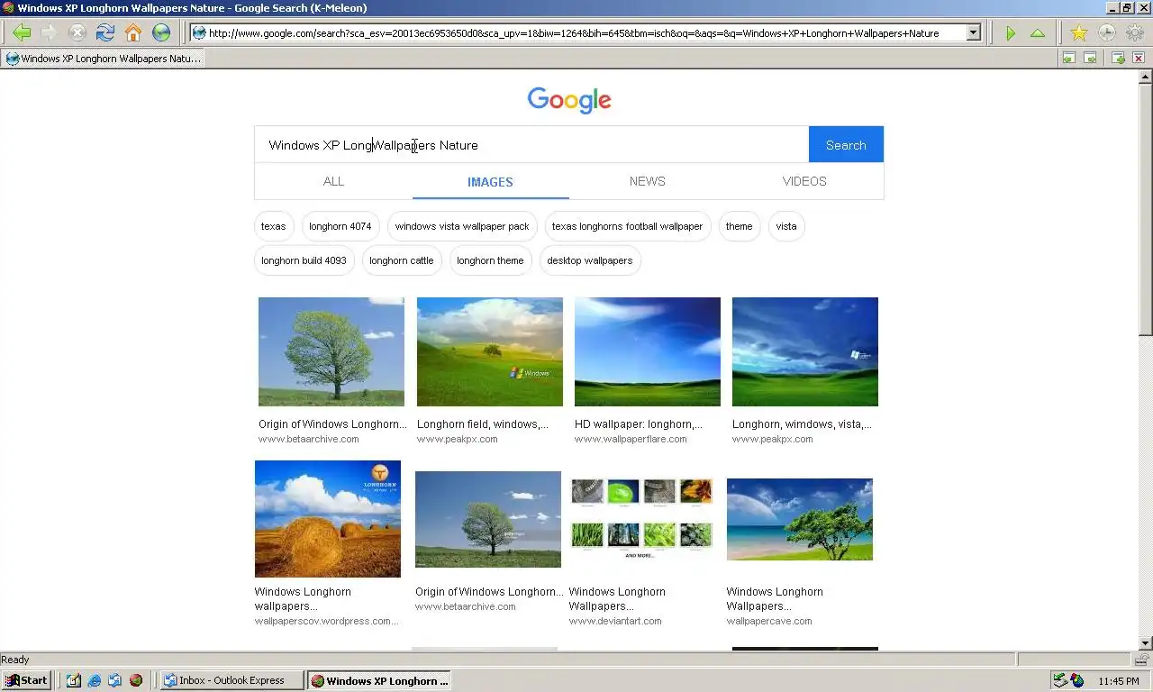Click the 'www.wallpaperflare.com' source text
The width and height of the screenshot is (1153, 692).
coord(631,440)
